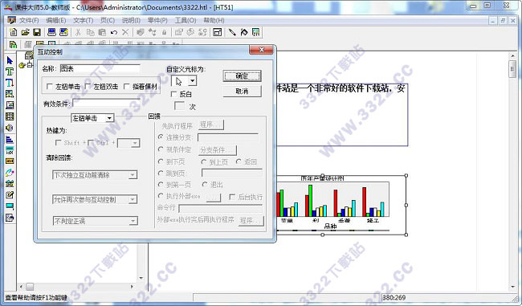Select the 连接分支 radio button
This screenshot has height=306, width=522.
pyautogui.click(x=161, y=137)
